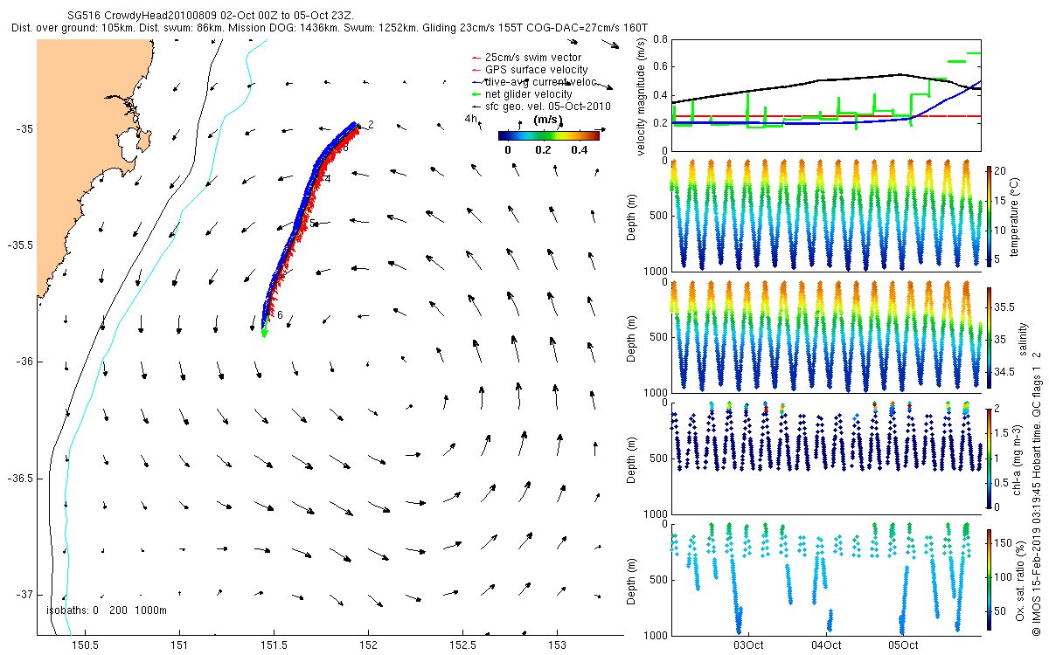
Task: Click the "03Oct" date tick label
Action: (x=749, y=645)
